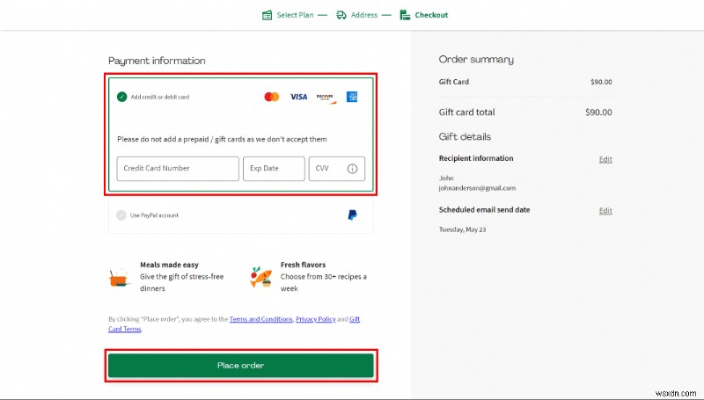Click the recipient name John
Image resolution: width=704 pixels, height=400 pixels.
446,178
